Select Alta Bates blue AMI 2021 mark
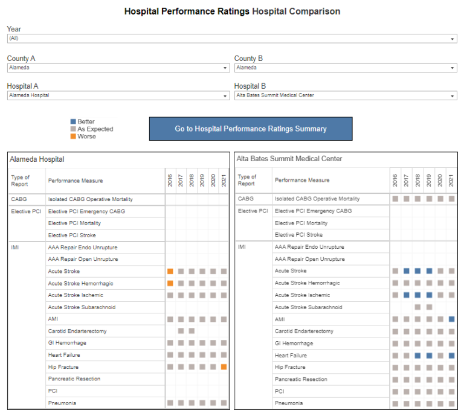464x416 pixels. click(x=451, y=319)
